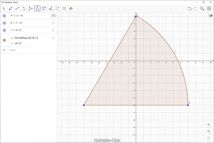Toggle visibility of point C
Screen dimensions: 214x143
click(x=4, y=30)
